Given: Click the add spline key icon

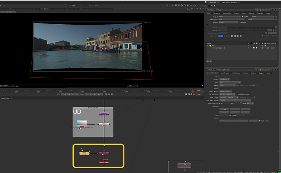Looking at the screenshot, I should [238, 36].
